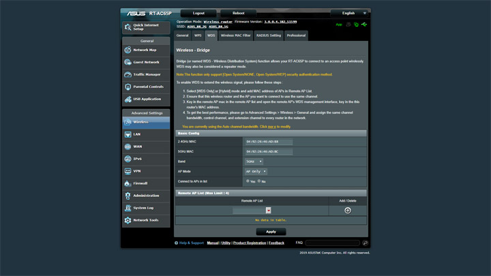Viewport: 491px width, 276px height.
Task: Click the 'here' link to modify bandwidth
Action: coord(272,127)
